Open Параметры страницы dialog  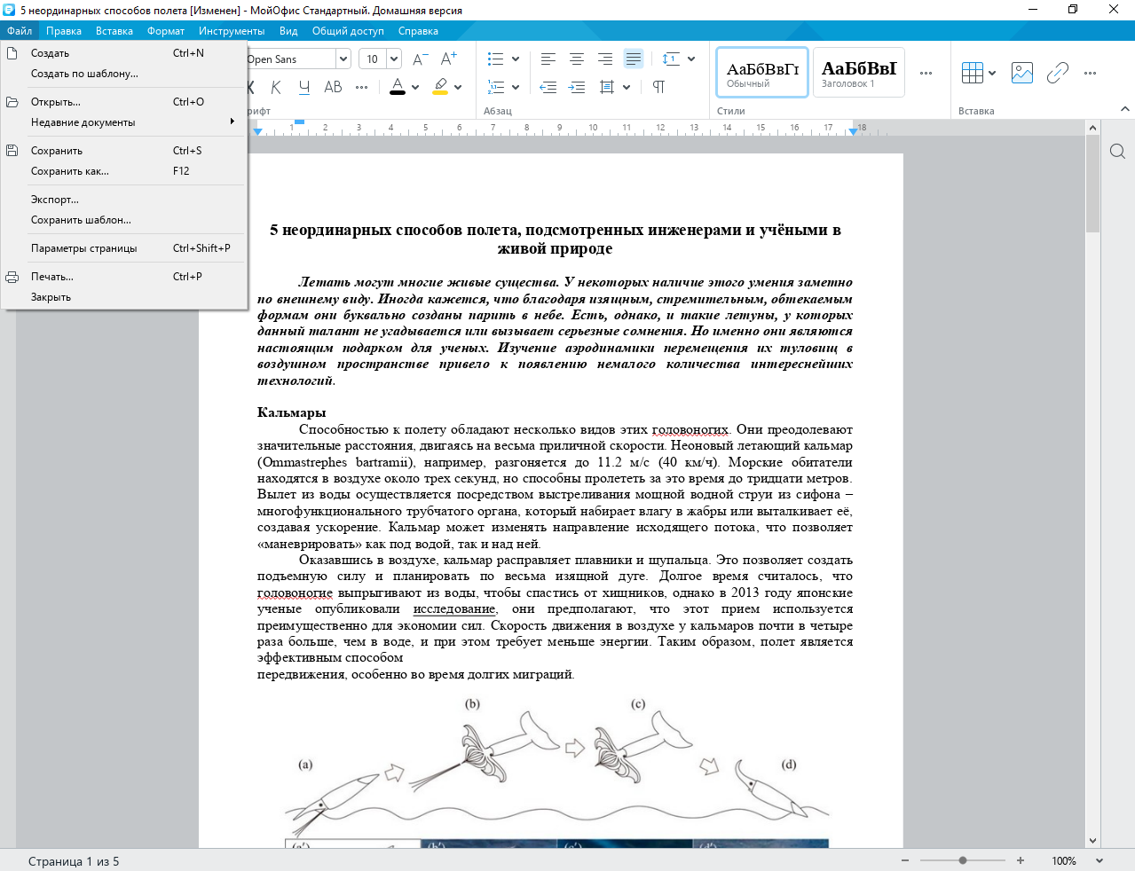click(123, 248)
